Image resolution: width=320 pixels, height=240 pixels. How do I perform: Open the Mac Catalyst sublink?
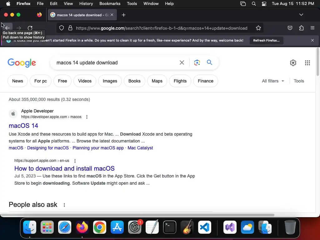tap(140, 148)
